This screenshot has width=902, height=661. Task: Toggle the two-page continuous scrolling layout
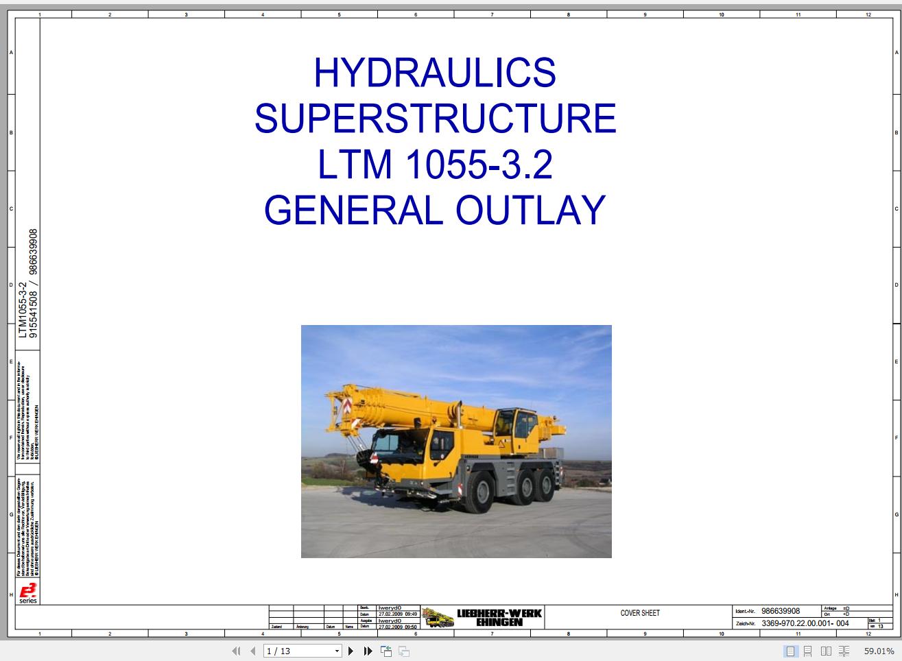tap(844, 651)
